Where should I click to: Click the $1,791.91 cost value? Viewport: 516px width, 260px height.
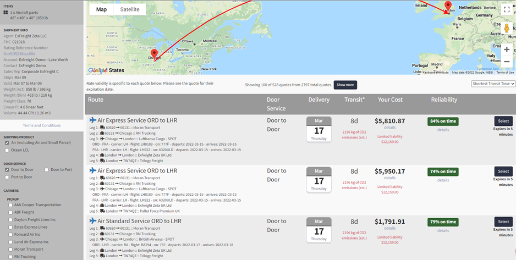pyautogui.click(x=389, y=222)
